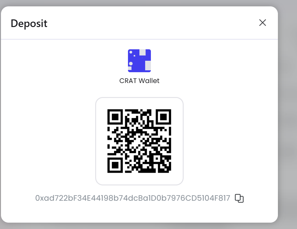The height and width of the screenshot is (229, 297).
Task: Click the empty header area beside the Deposit title
Action: [152, 23]
